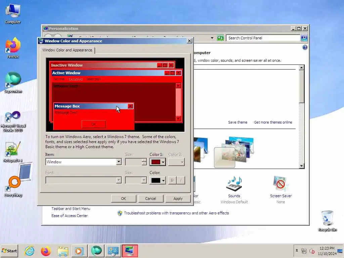Click the network tray icon

pos(304,251)
